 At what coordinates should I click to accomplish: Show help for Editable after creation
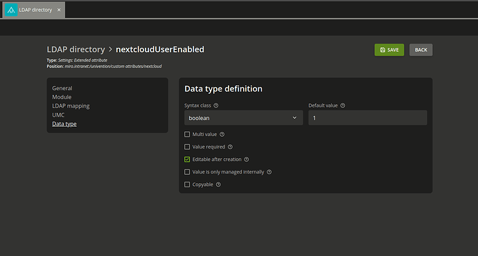pyautogui.click(x=247, y=160)
